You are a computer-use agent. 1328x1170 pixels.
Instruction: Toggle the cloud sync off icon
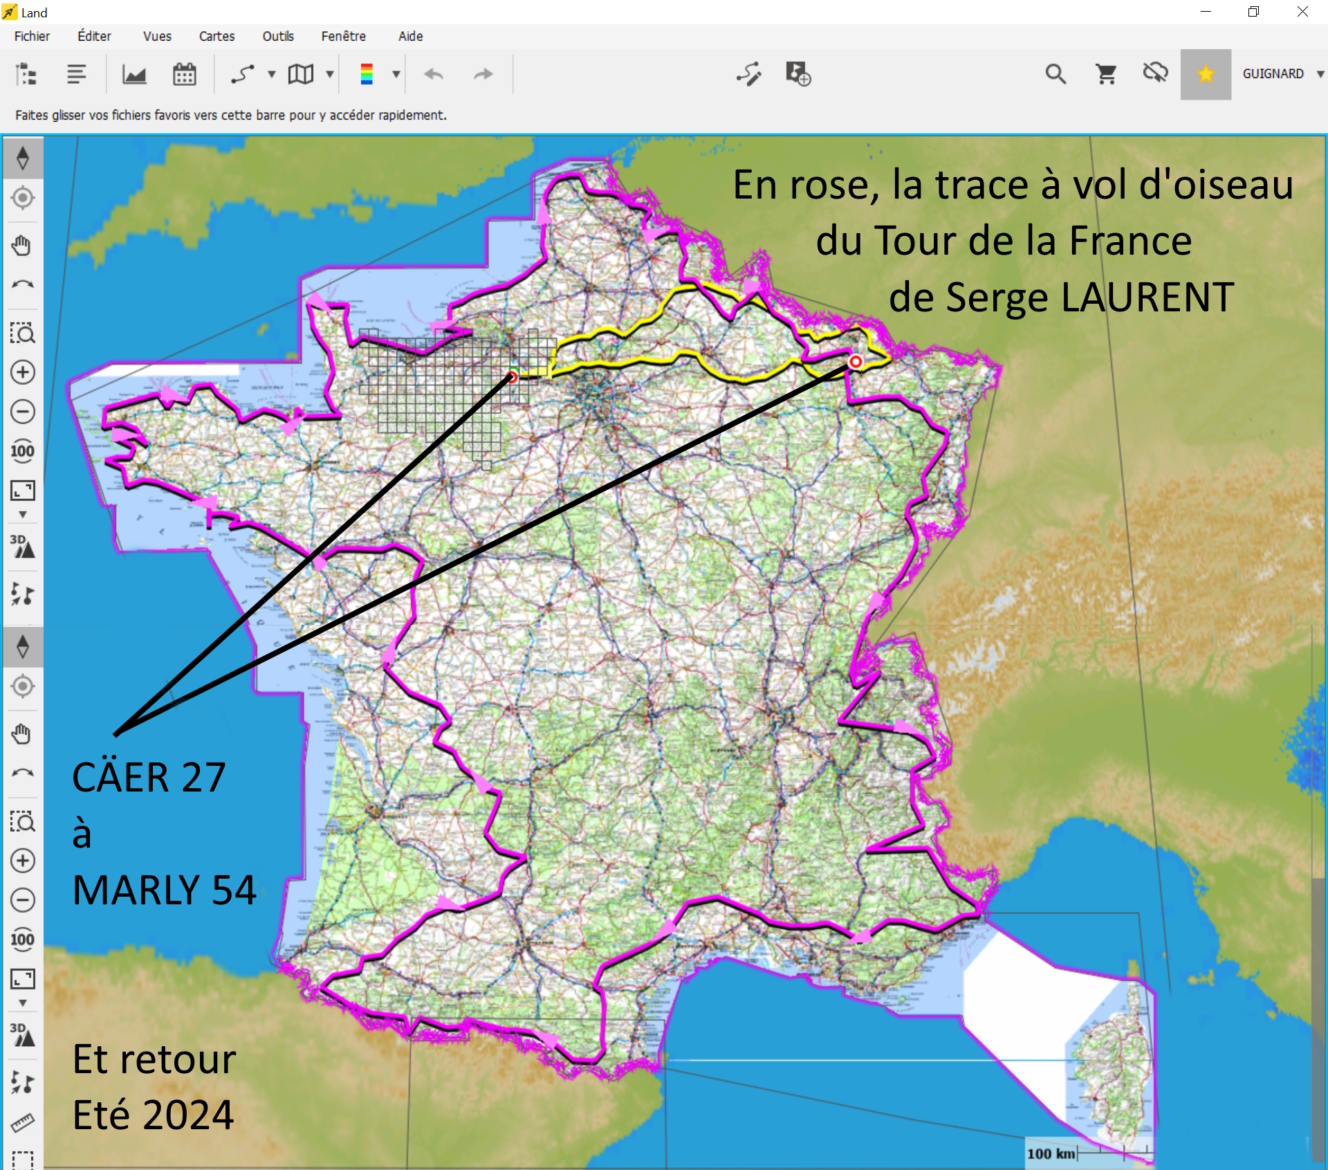pos(1155,73)
